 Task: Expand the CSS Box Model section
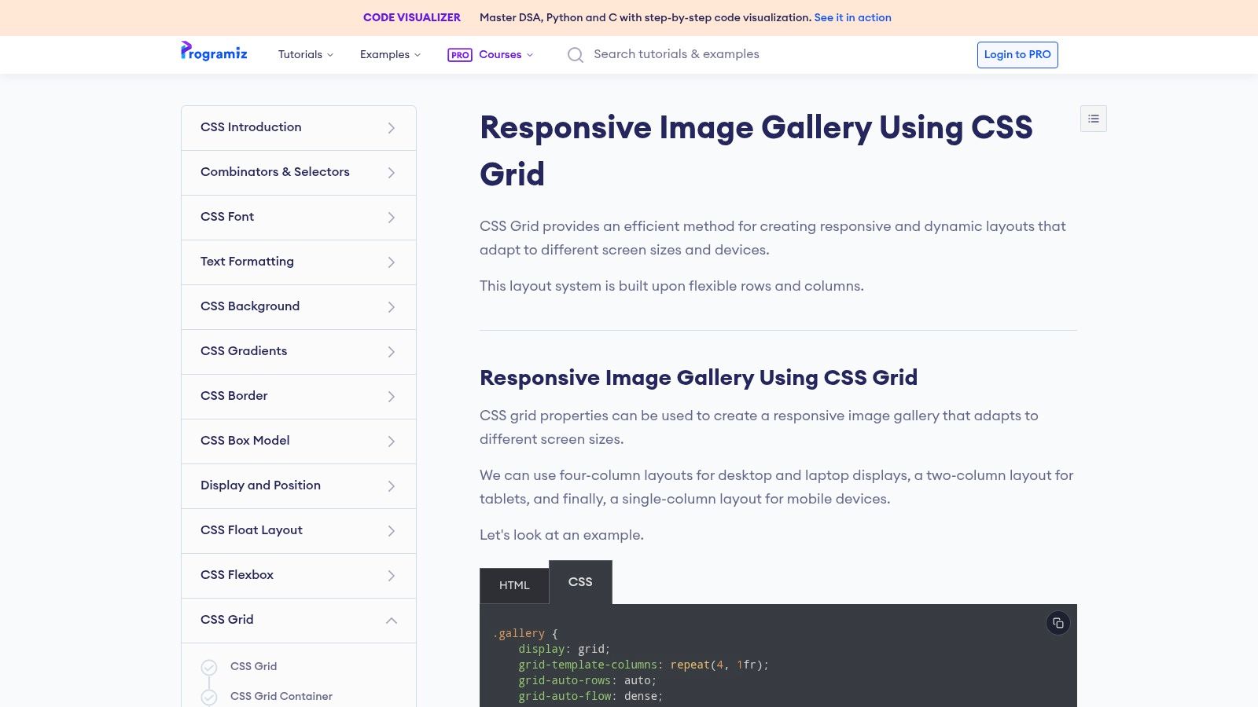click(x=299, y=441)
